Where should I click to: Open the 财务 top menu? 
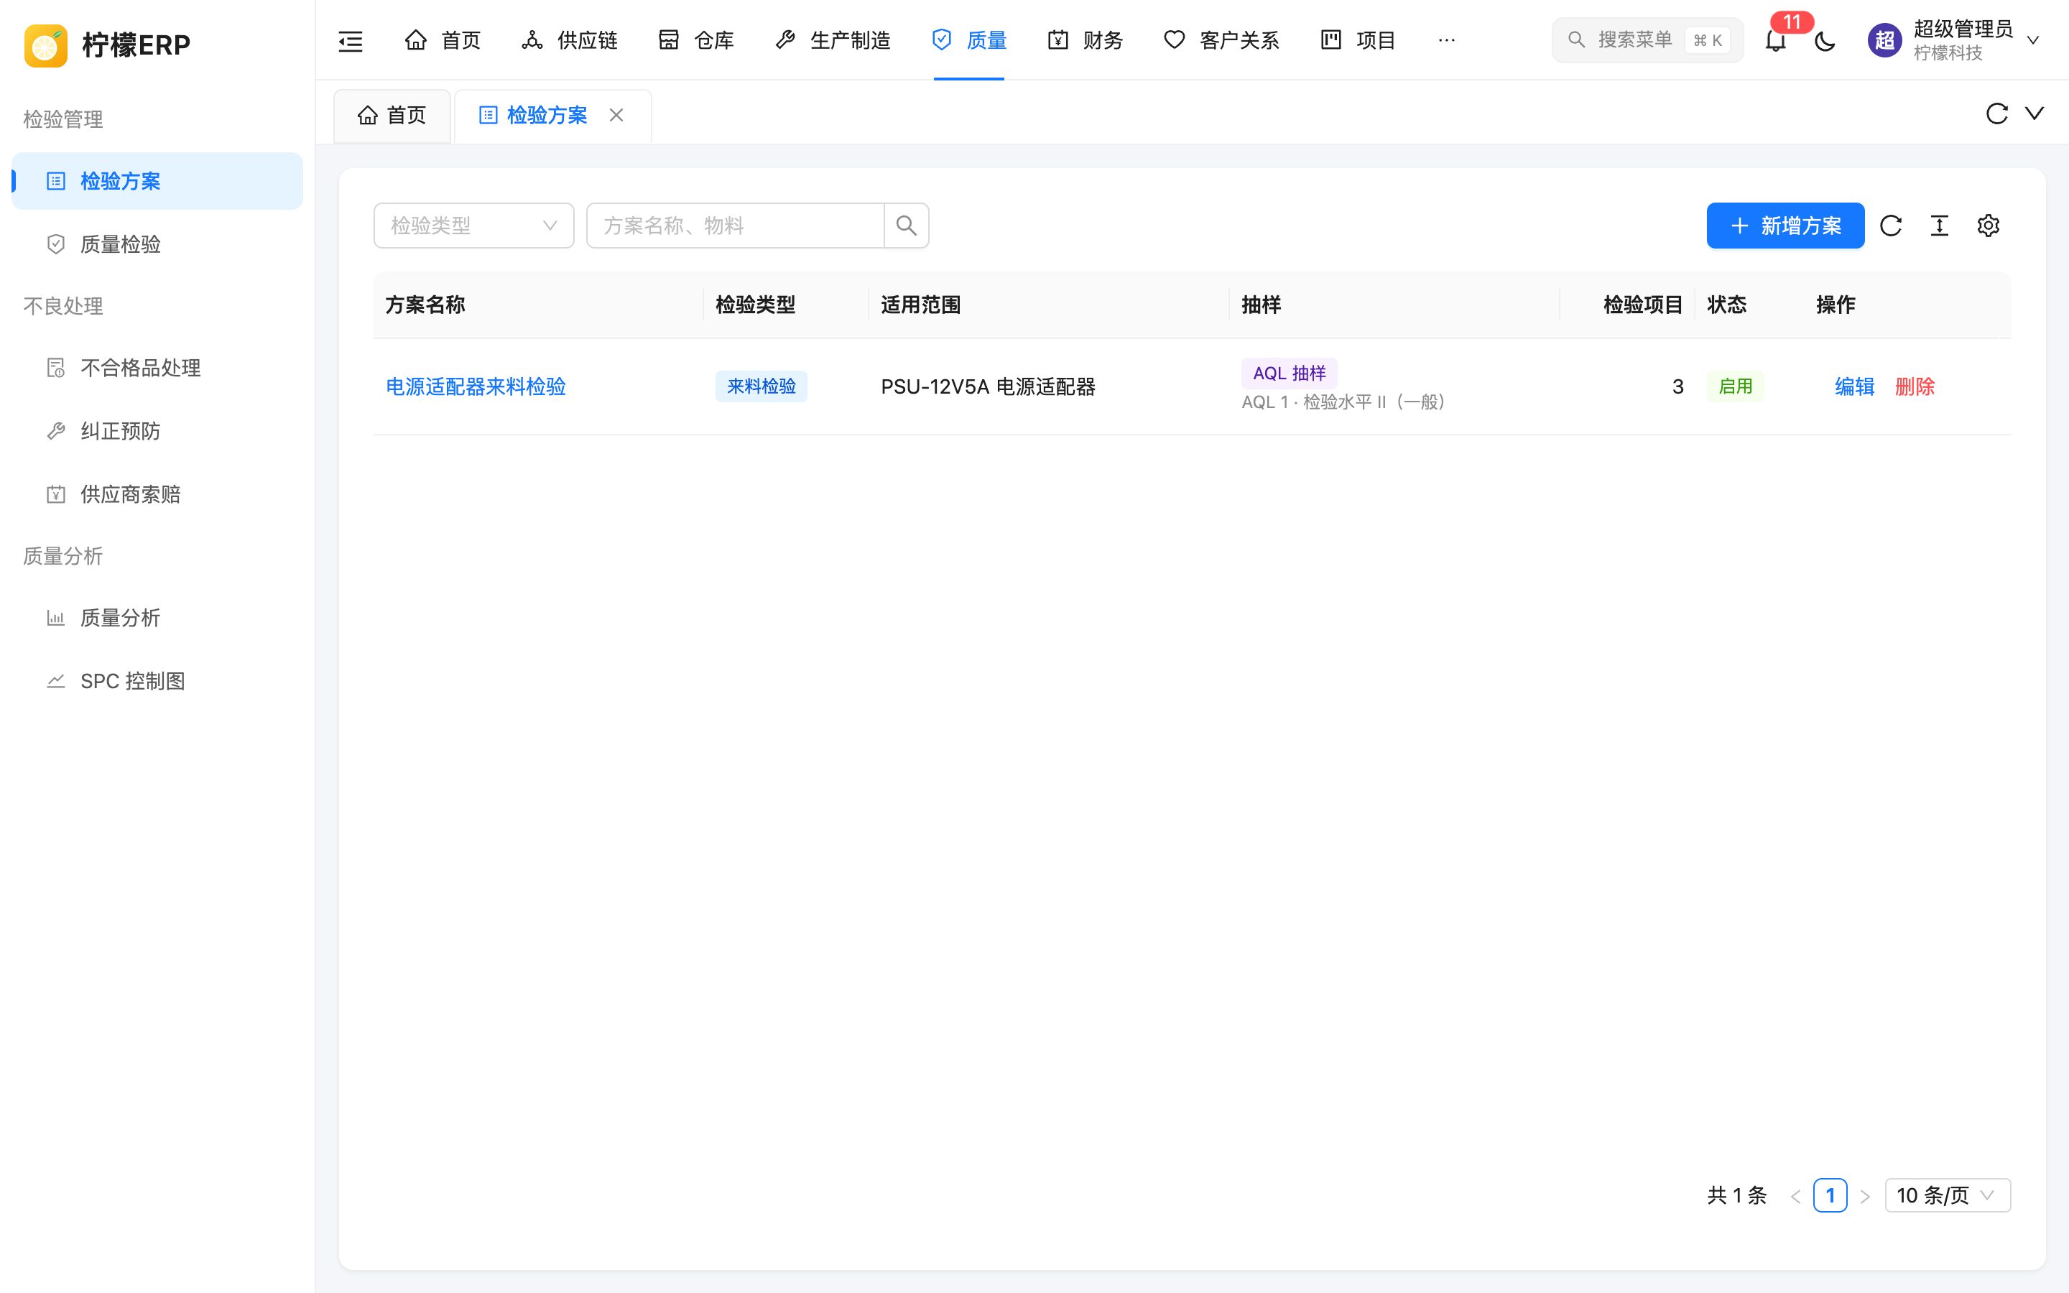[x=1085, y=40]
